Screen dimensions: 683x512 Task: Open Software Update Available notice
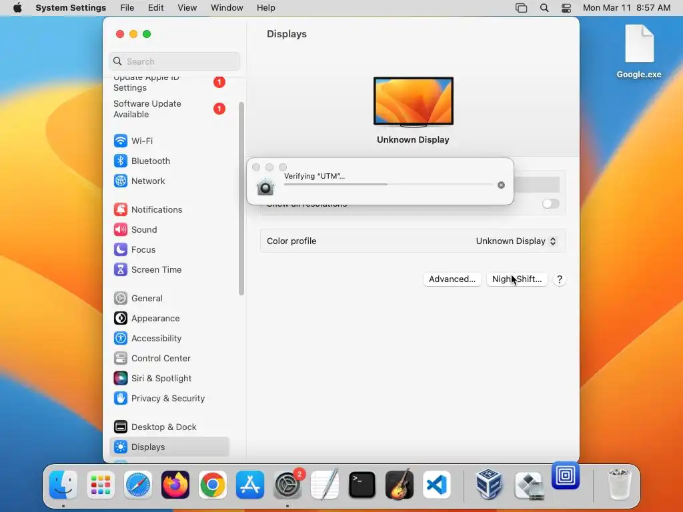click(x=169, y=109)
